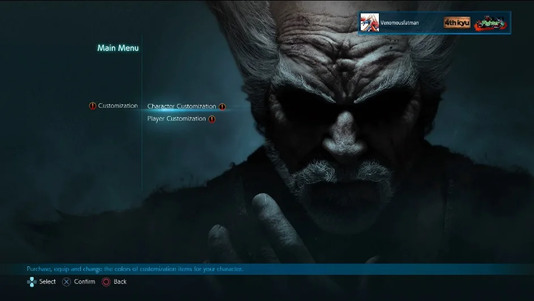Click the 4th kyu rank badge

click(456, 23)
